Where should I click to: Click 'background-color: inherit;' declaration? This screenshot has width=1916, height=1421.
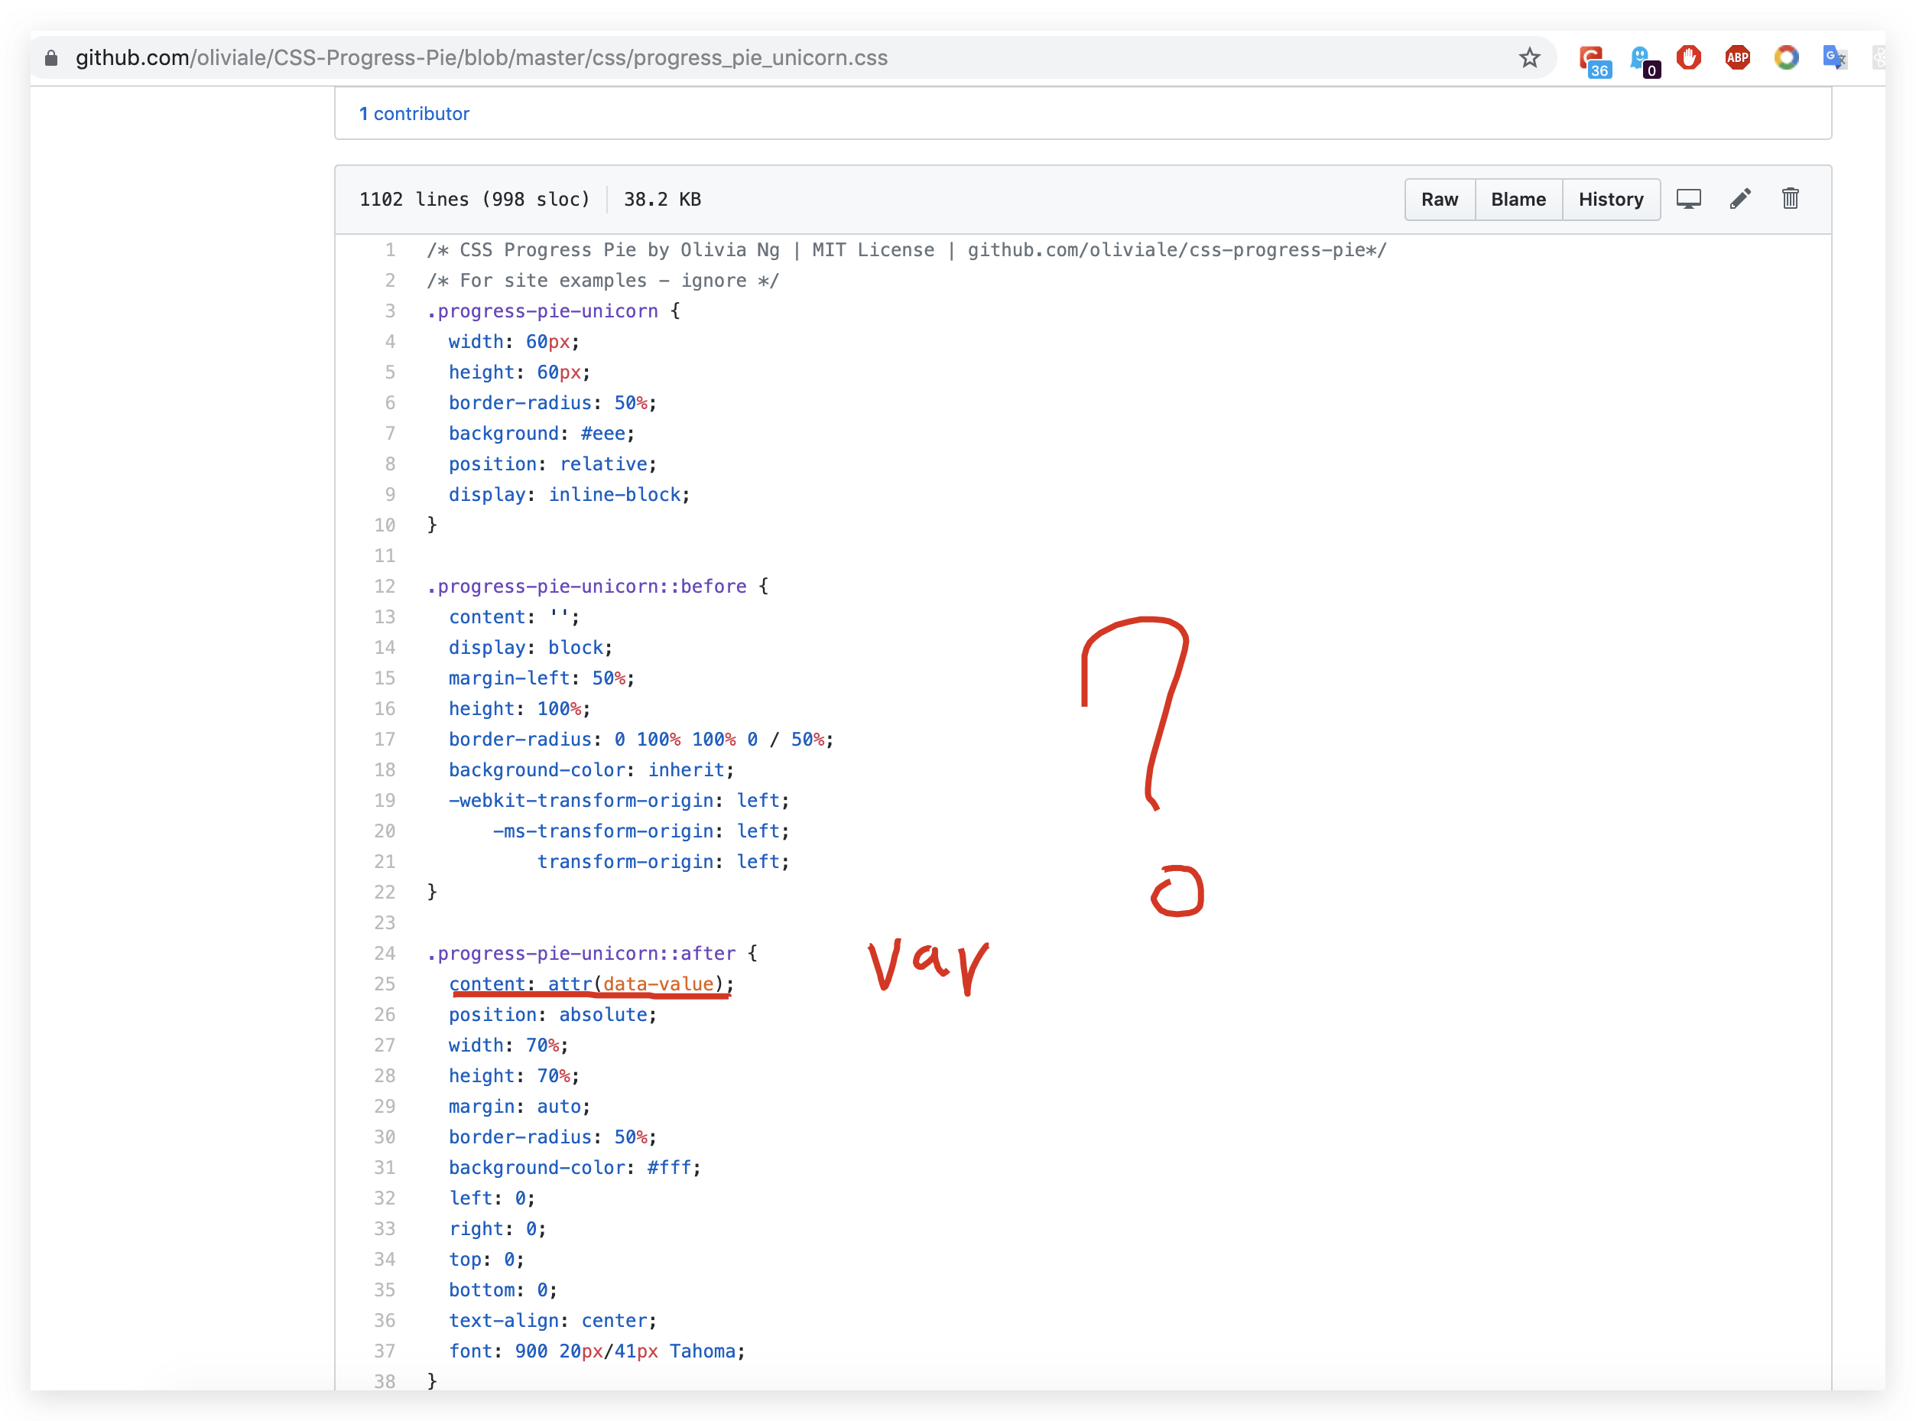[x=592, y=771]
